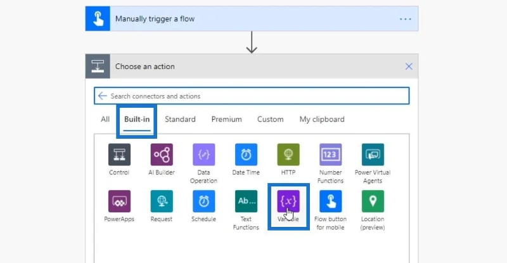The height and width of the screenshot is (263, 507).
Task: Choose the Date Time connector
Action: pyautogui.click(x=246, y=155)
